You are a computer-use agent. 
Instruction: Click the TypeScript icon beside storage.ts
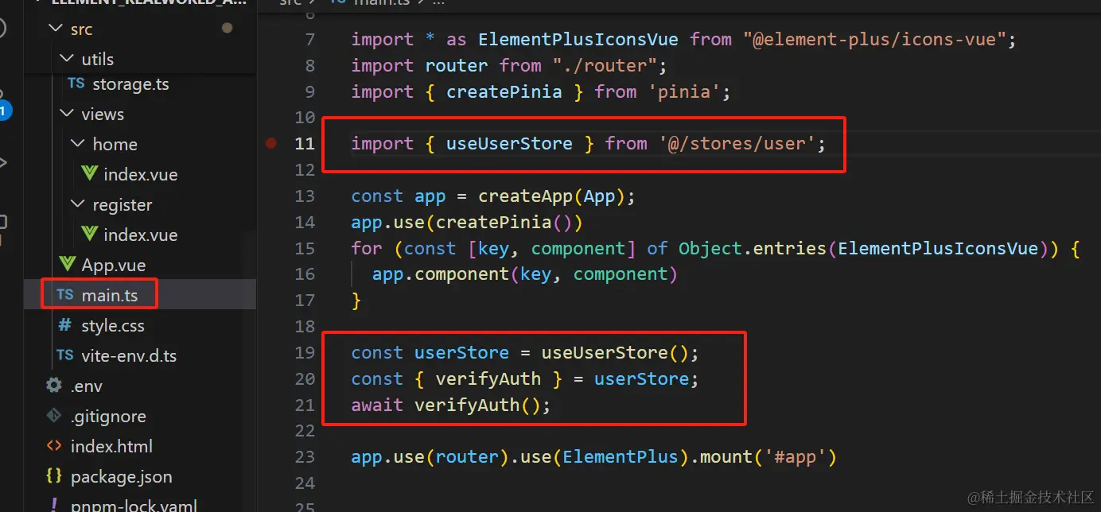(76, 83)
